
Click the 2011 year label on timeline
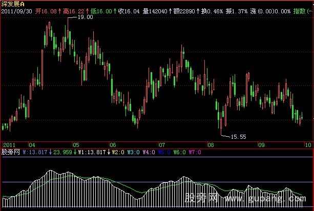coord(8,145)
